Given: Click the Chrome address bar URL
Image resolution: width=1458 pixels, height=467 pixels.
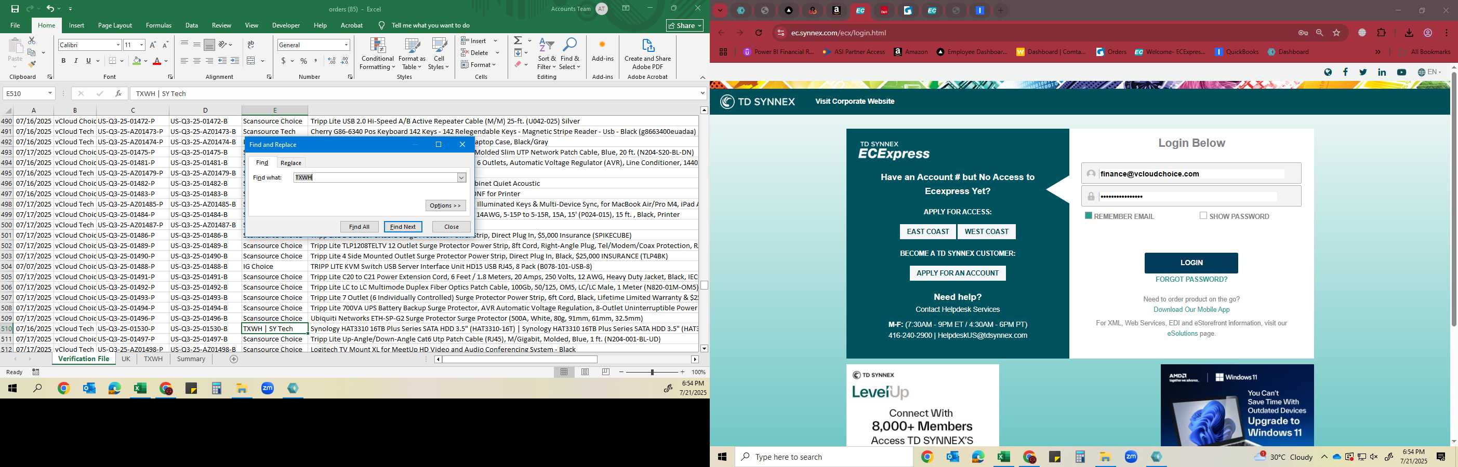Looking at the screenshot, I should 838,33.
